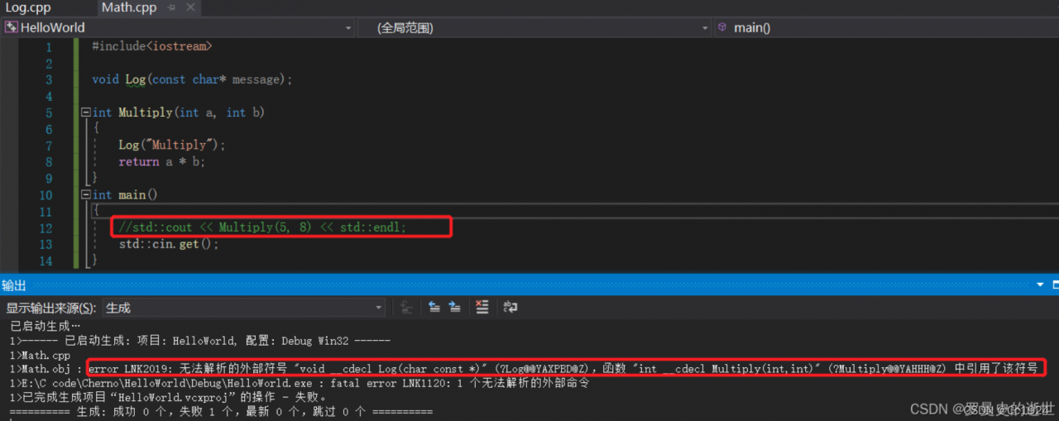Click the 生成: 成功 0 个 summary line
The image size is (1059, 421).
tap(221, 411)
